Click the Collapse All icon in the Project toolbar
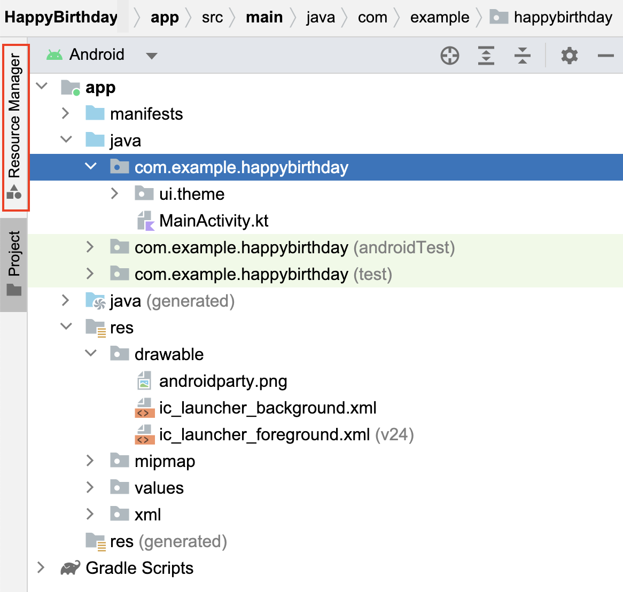This screenshot has width=623, height=592. [522, 55]
